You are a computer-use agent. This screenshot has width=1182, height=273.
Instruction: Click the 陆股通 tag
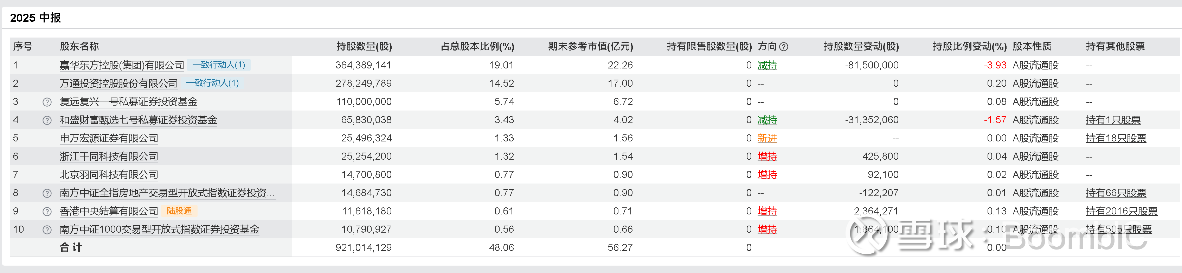[179, 211]
